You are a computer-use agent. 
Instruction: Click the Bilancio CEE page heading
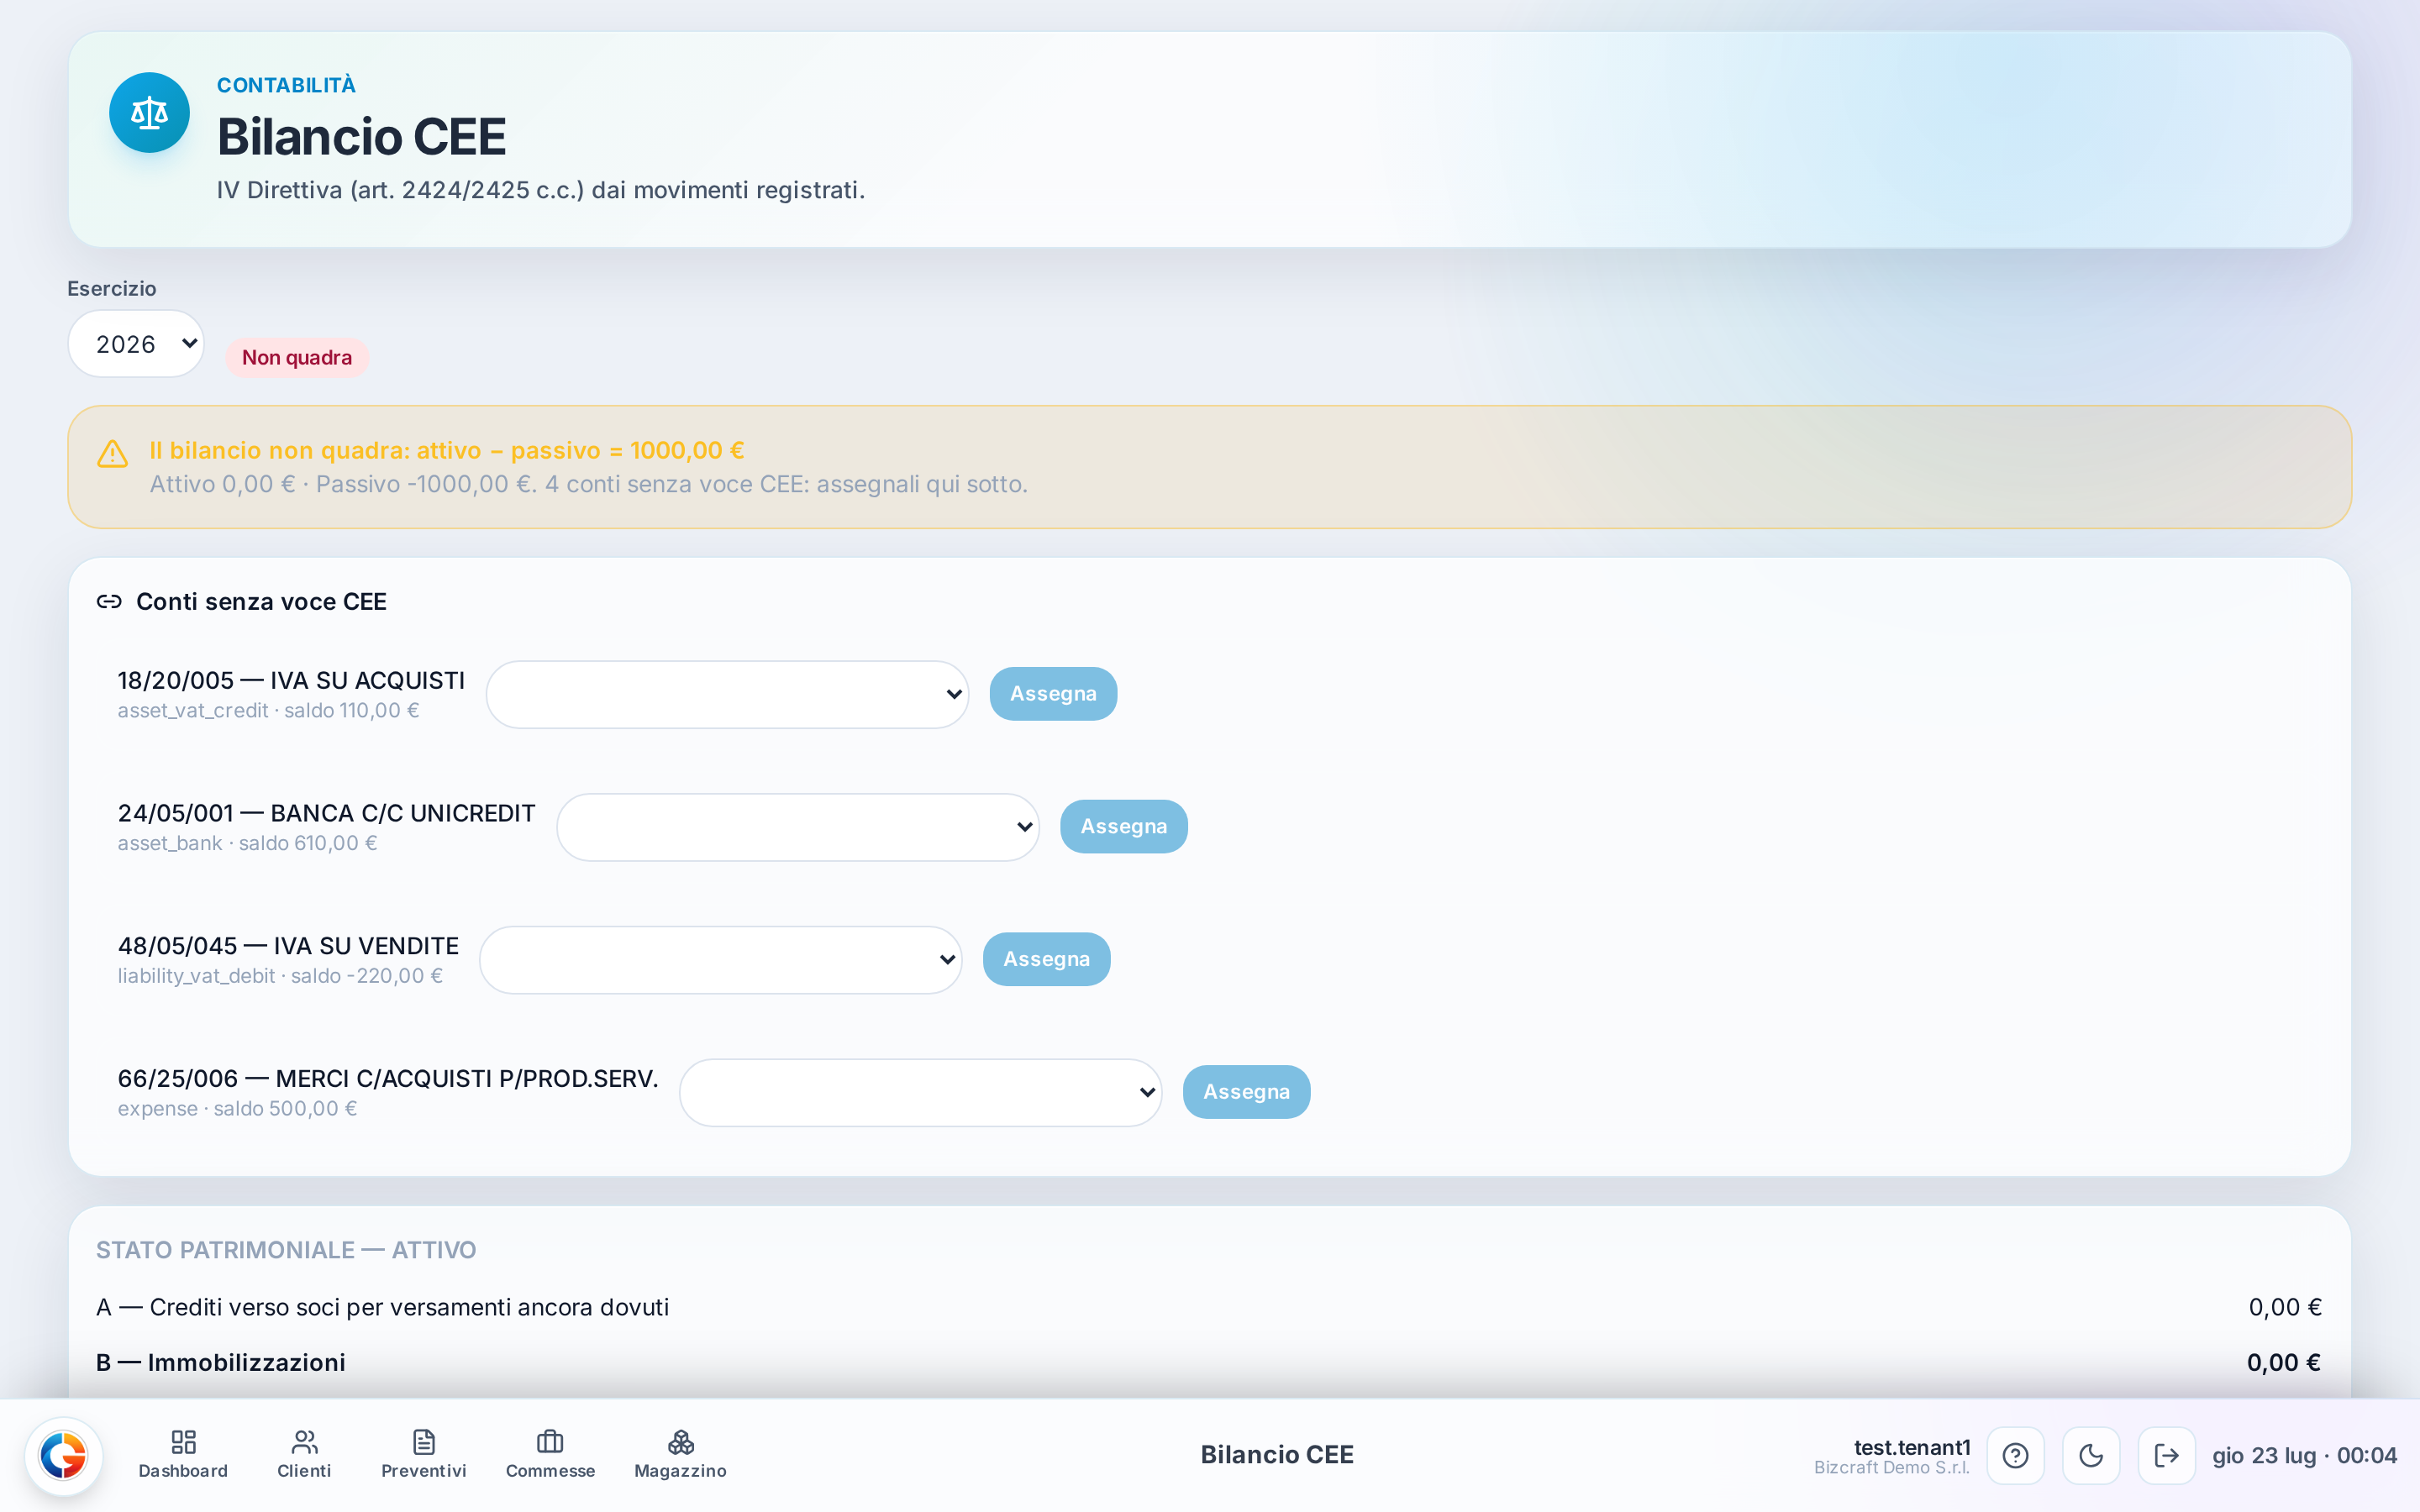(361, 137)
